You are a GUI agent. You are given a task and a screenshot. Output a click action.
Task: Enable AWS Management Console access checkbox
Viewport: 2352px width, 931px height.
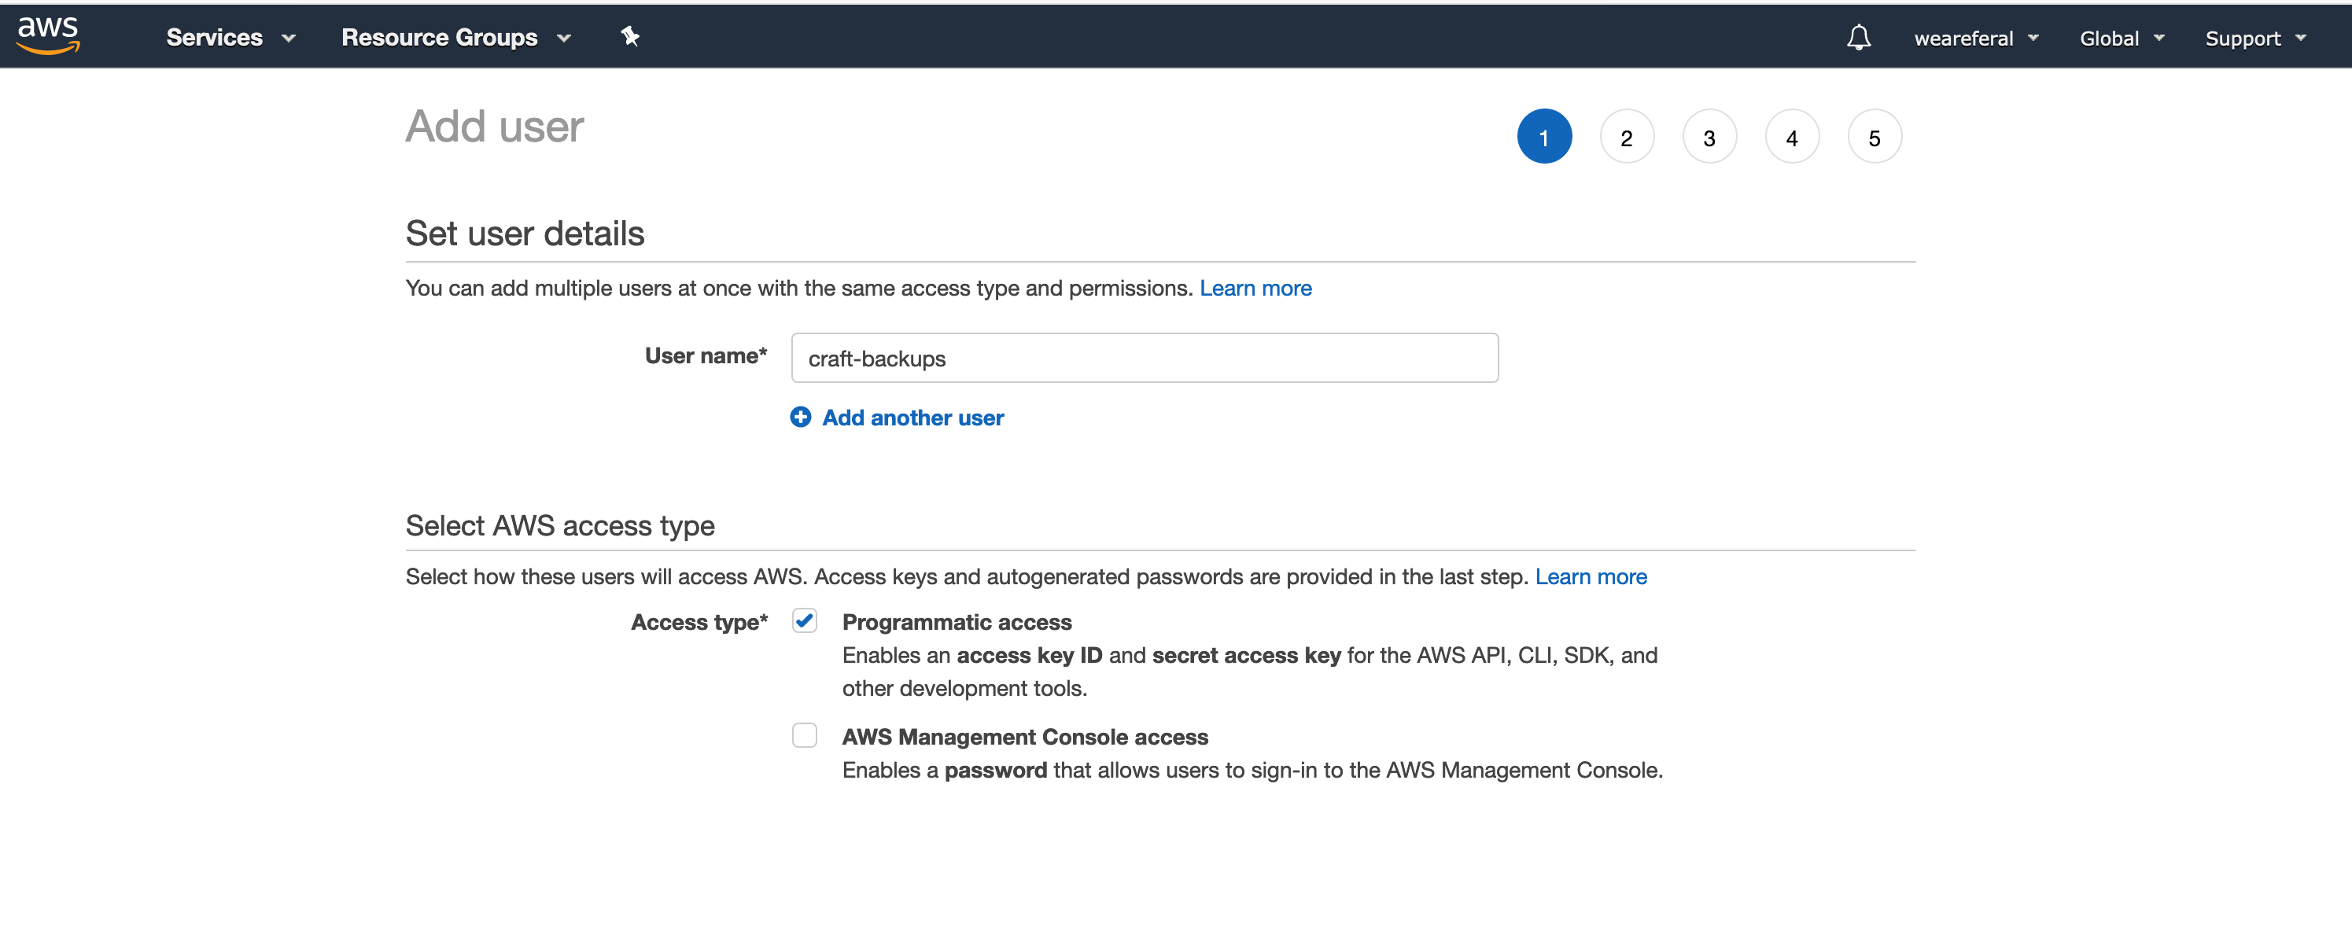803,736
